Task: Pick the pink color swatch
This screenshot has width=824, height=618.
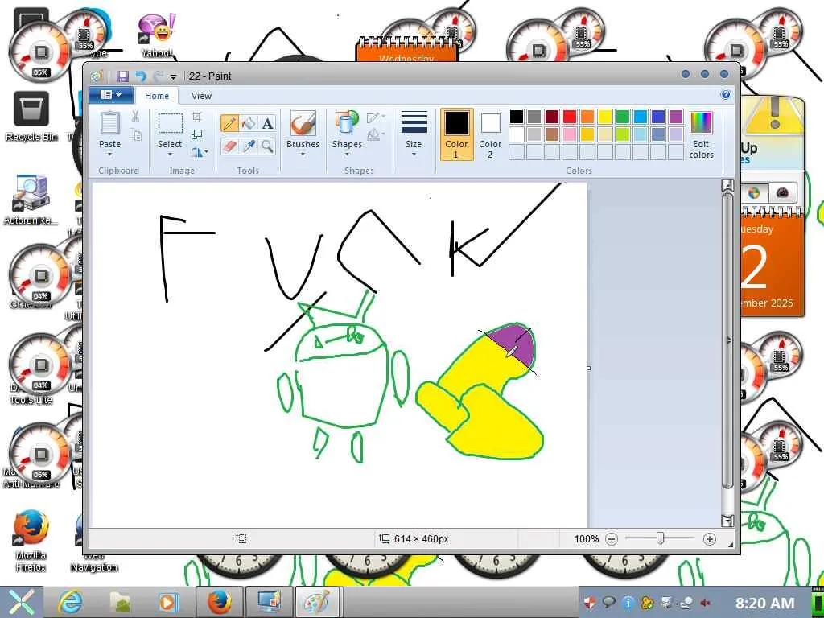Action: tap(569, 134)
